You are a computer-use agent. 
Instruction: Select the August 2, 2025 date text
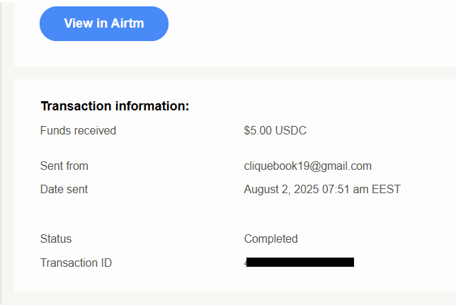(x=281, y=189)
